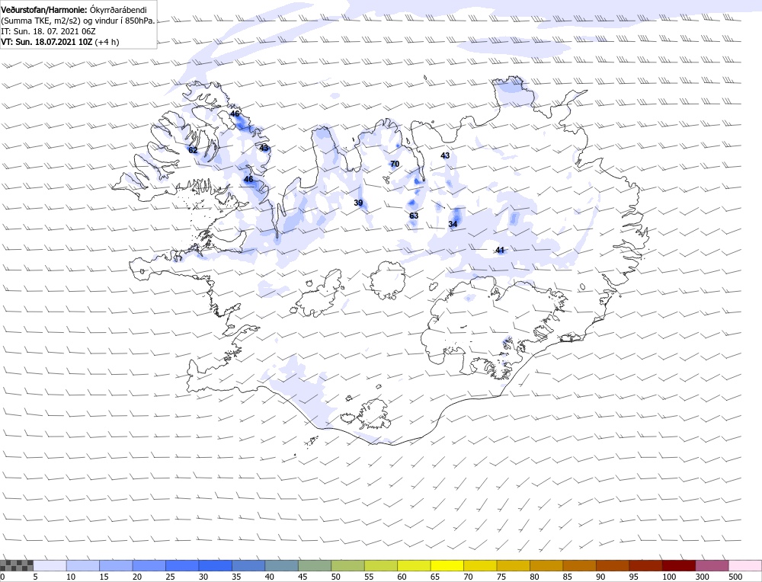Pick the yellow-green swatch between 50 and 55
Screen dimensions: 762x582
click(x=347, y=565)
